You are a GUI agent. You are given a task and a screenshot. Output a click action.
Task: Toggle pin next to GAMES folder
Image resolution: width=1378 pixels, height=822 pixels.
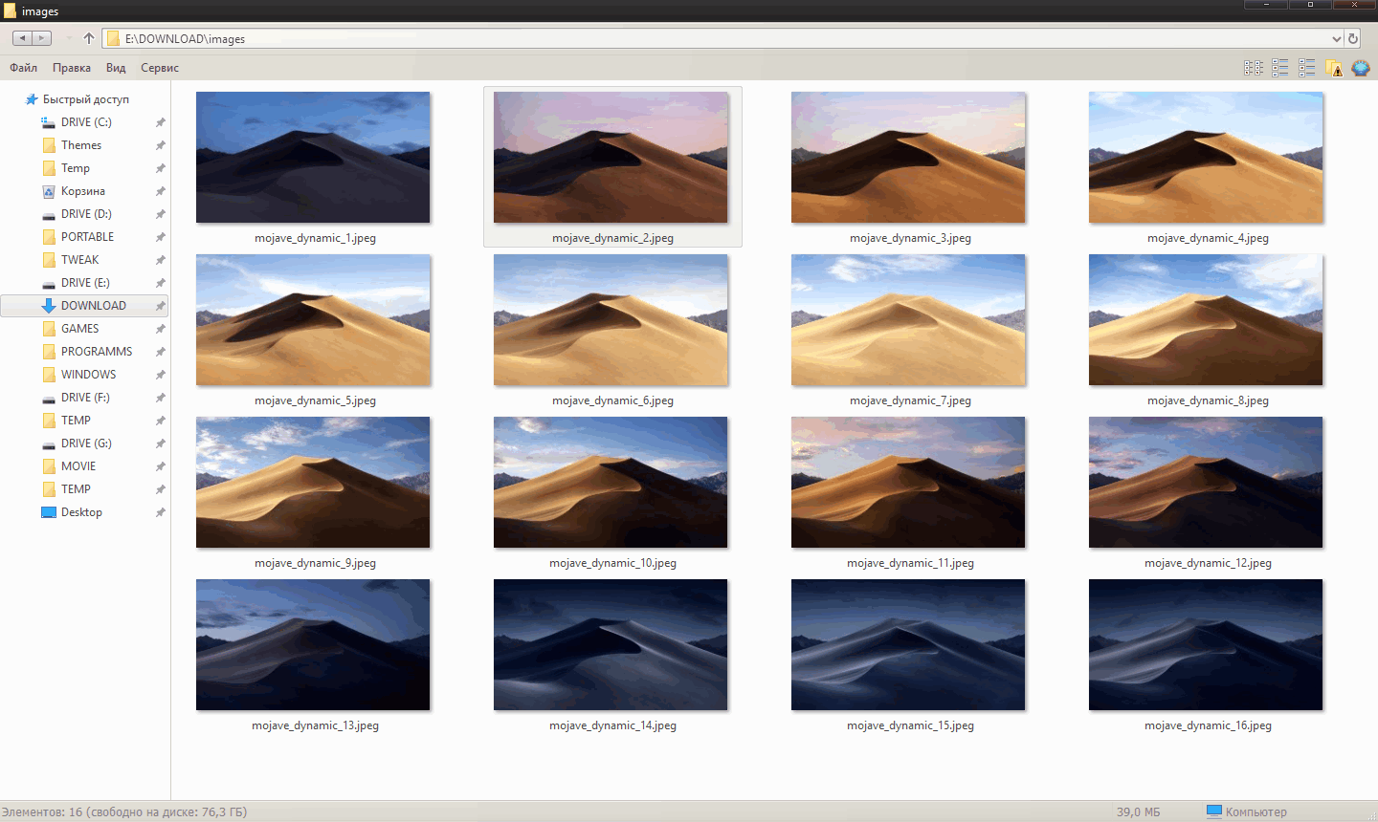click(x=161, y=329)
